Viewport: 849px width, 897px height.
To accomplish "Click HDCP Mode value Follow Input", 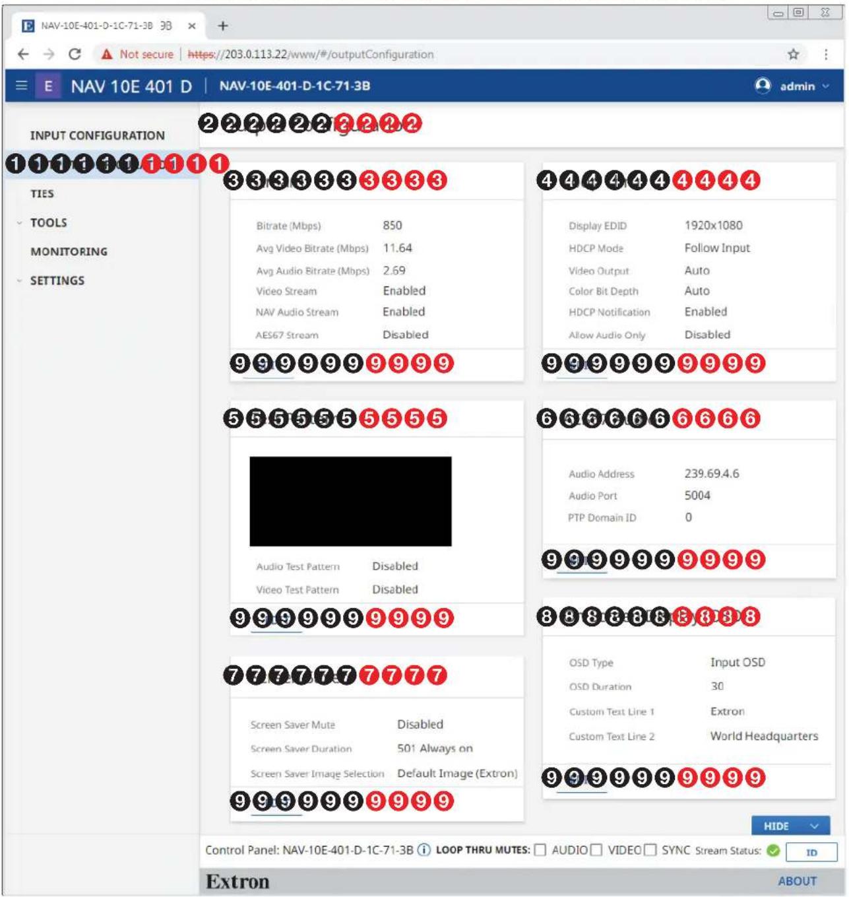I will point(717,248).
